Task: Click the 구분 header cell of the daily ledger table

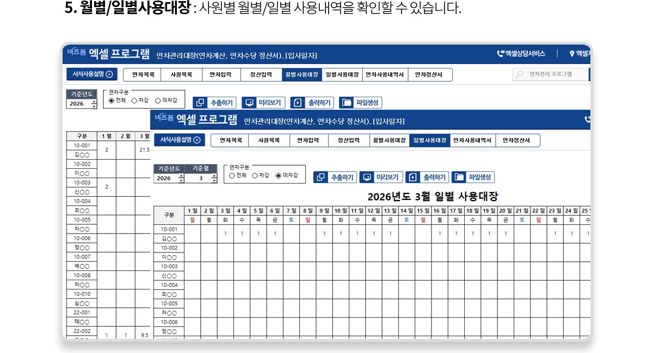Action: [x=169, y=215]
